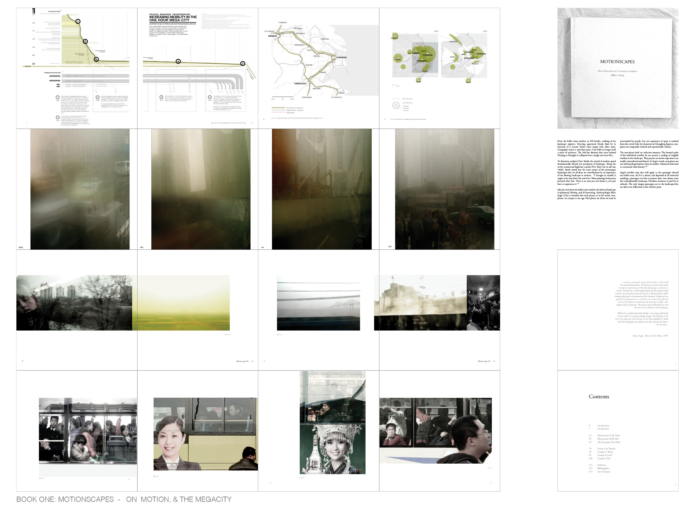
Task: Click the topmost train icon under Transportation Factors
Action: click(x=55, y=76)
